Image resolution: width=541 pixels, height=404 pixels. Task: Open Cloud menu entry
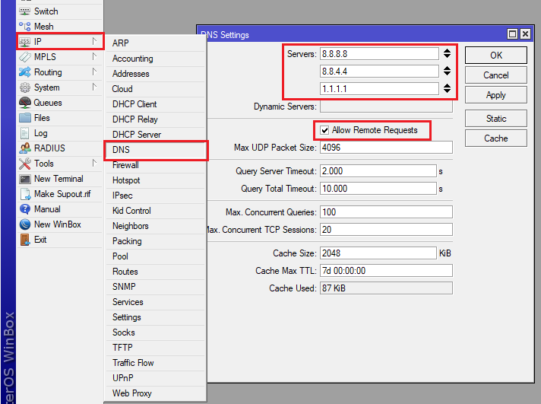tap(155, 89)
